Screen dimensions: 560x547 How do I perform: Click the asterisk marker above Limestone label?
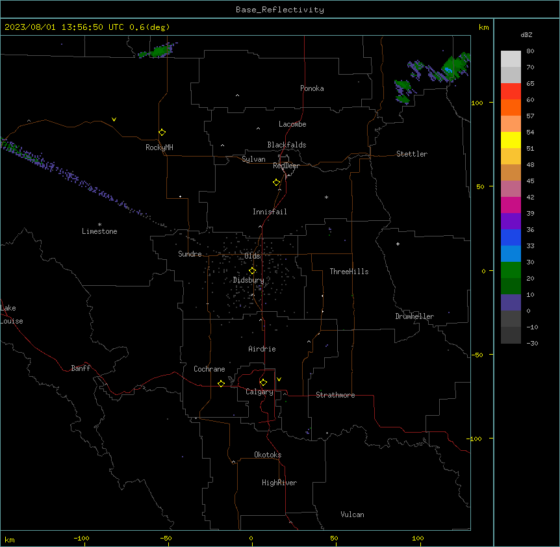(99, 225)
